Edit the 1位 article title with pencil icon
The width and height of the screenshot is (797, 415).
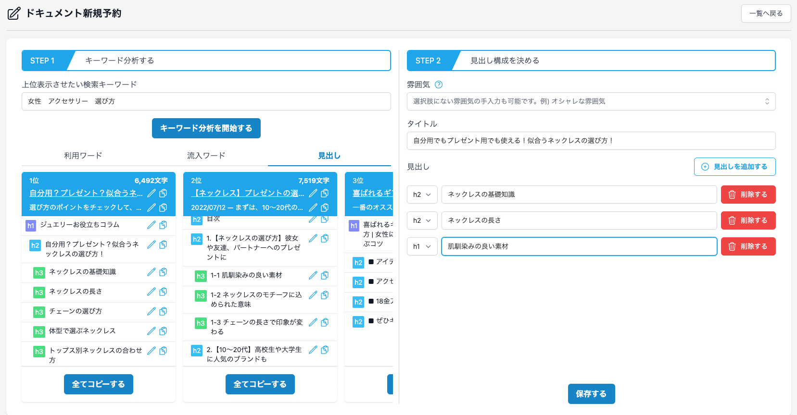tap(152, 193)
